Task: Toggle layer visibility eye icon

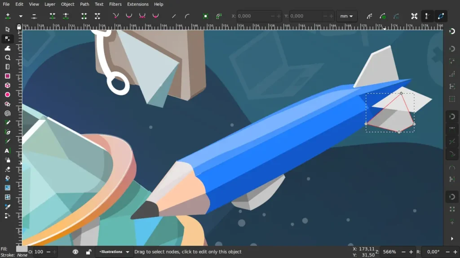Action: click(x=75, y=252)
